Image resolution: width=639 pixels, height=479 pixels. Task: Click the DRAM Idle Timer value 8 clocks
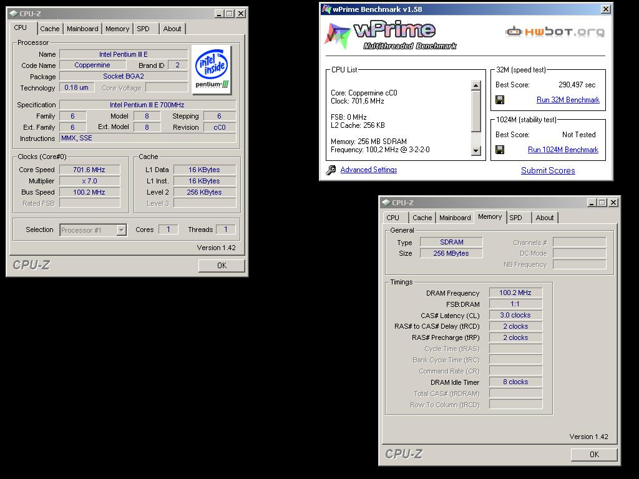pyautogui.click(x=515, y=382)
